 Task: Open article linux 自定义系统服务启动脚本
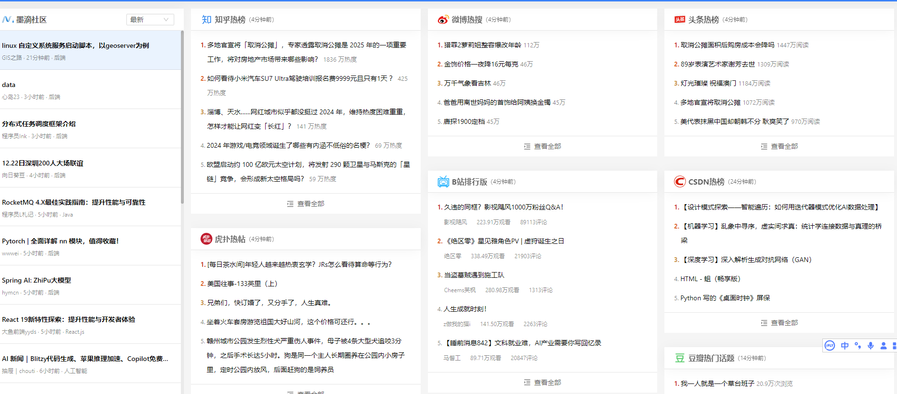point(76,45)
